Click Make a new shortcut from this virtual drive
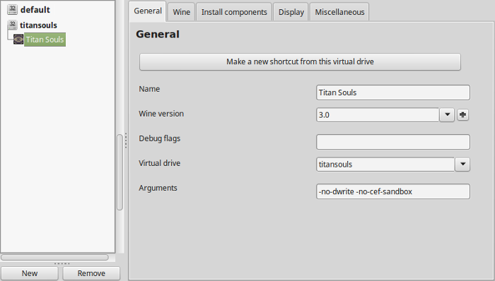This screenshot has height=281, width=495. 300,61
